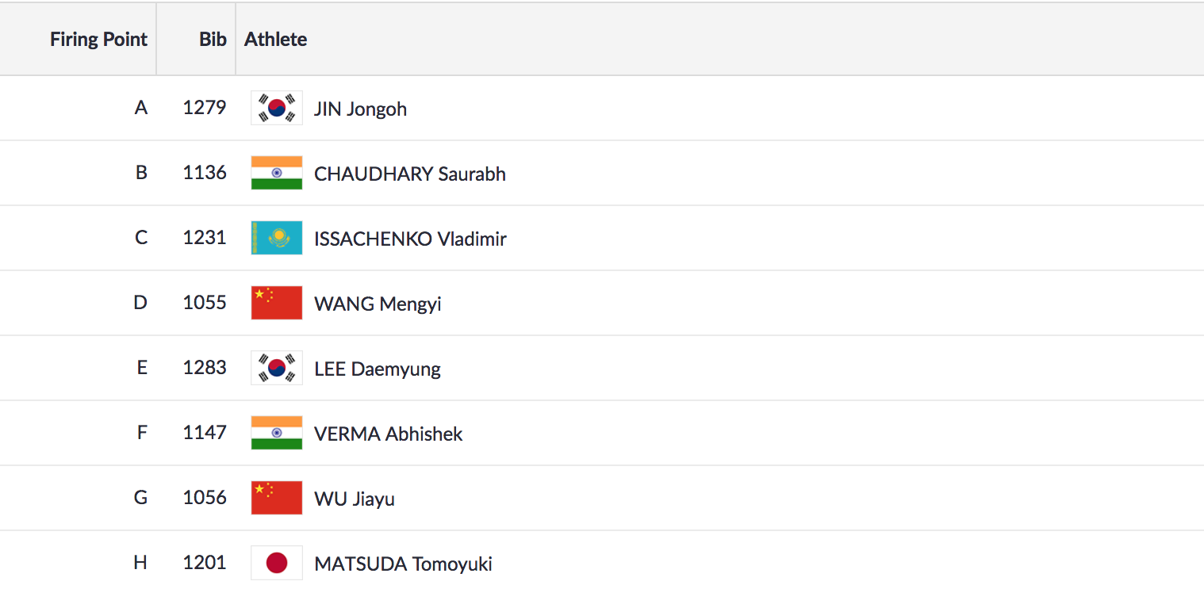Open athlete JIN Jongoh's name
This screenshot has width=1204, height=604.
pyautogui.click(x=360, y=109)
